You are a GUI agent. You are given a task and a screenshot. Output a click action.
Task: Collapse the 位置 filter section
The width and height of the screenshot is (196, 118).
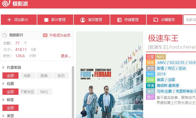[x=3, y=84]
